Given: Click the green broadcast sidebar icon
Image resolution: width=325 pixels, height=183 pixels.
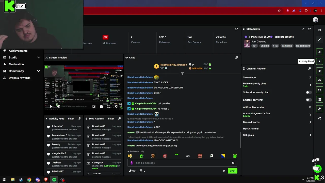Looking at the screenshot, I should (x=319, y=90).
